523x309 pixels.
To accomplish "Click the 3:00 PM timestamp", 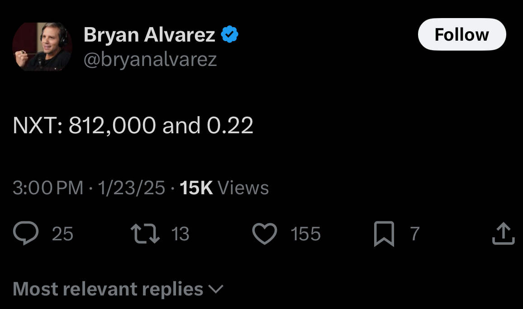I will [48, 188].
